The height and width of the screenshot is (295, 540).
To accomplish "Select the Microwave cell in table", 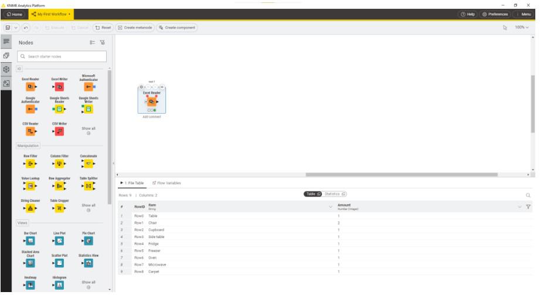I will coord(157,265).
